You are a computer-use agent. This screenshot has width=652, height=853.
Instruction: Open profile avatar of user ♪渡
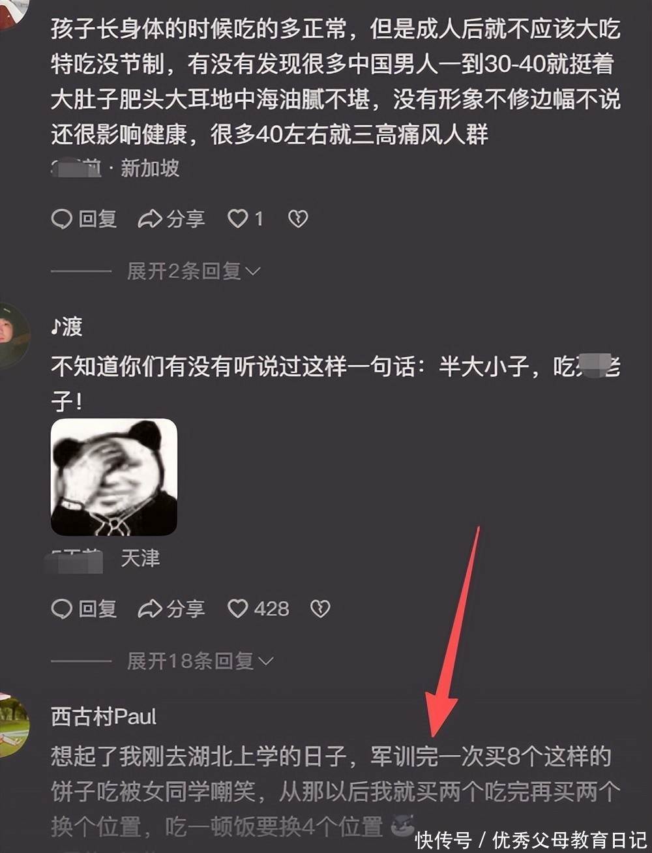coord(13,336)
